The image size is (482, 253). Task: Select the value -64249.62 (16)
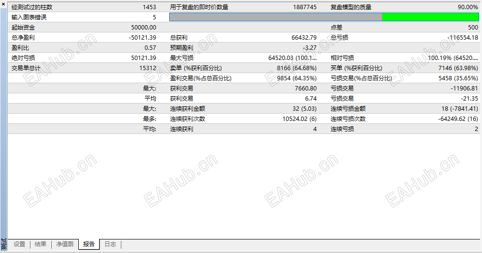(x=458, y=119)
